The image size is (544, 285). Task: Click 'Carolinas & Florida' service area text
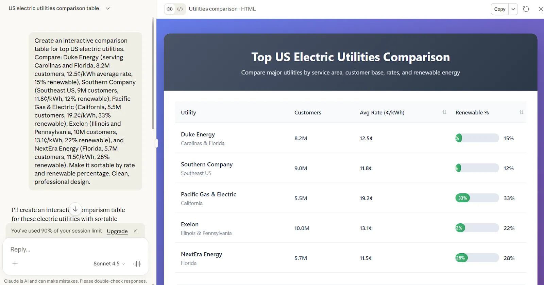(x=203, y=143)
